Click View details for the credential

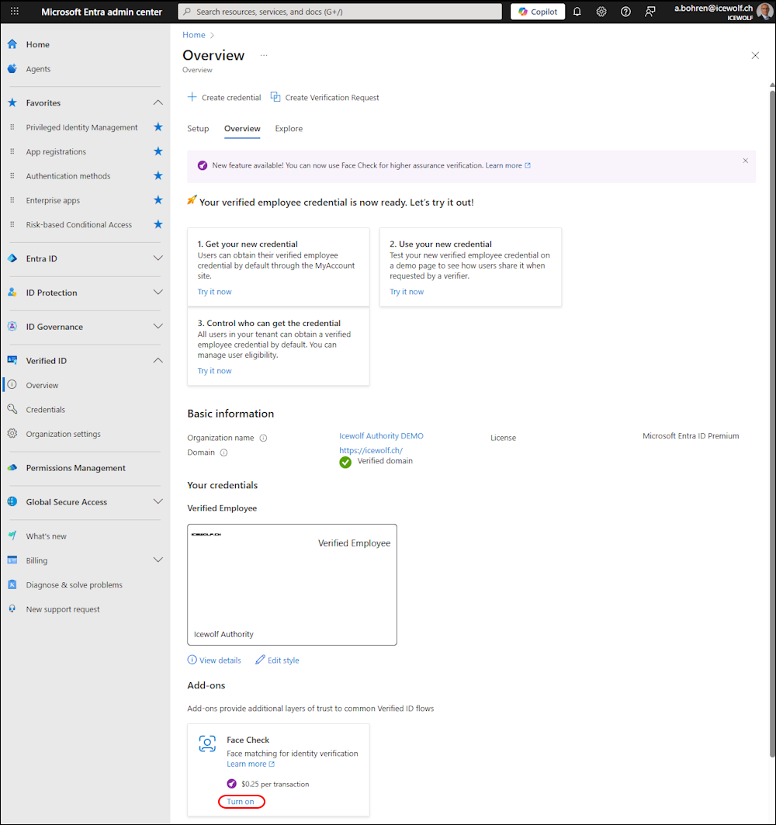point(214,660)
